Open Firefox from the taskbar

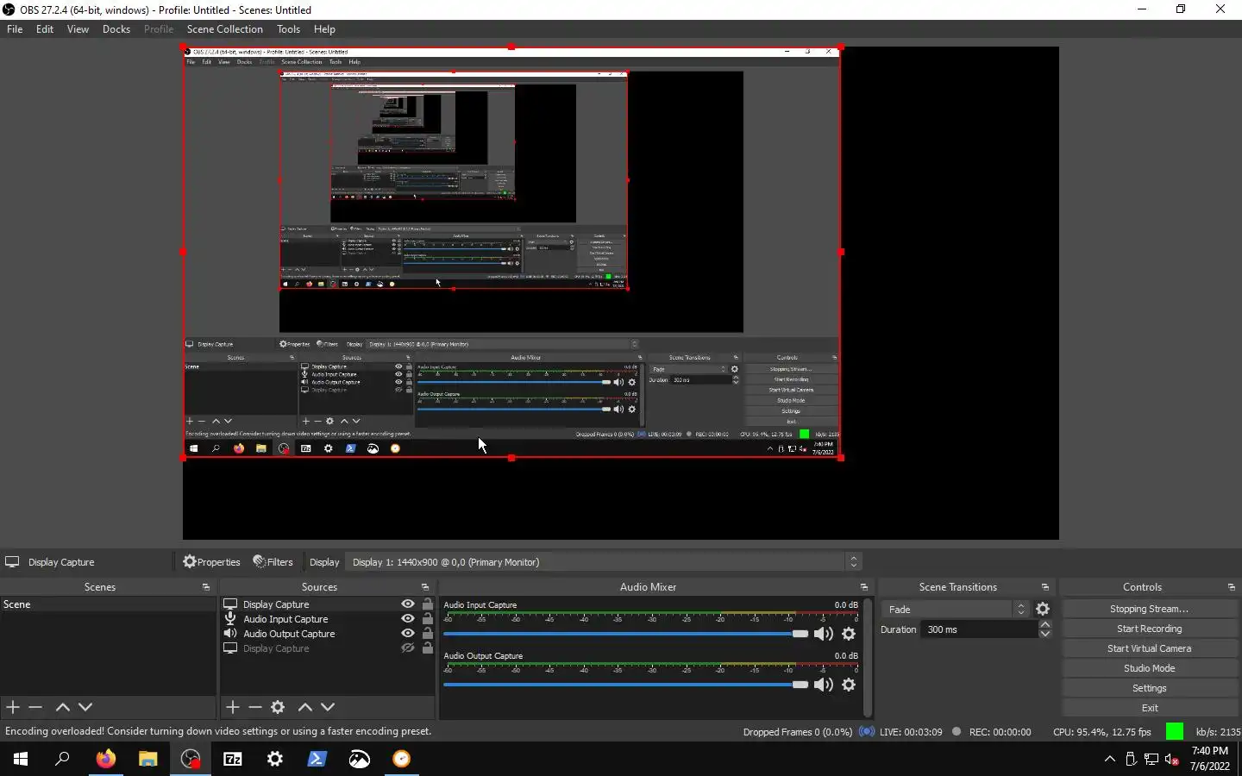point(106,759)
